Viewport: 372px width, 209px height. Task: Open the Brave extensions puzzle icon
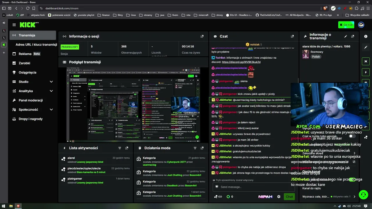(x=357, y=8)
